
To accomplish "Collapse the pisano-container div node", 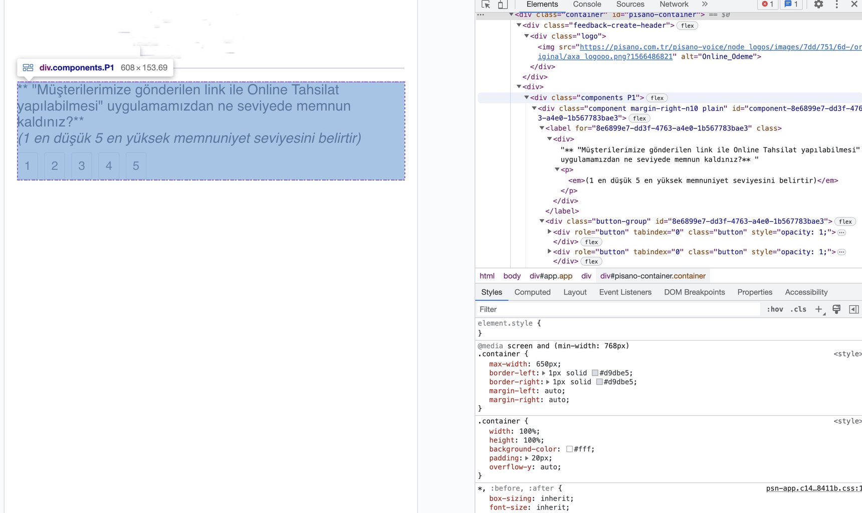I will [511, 15].
